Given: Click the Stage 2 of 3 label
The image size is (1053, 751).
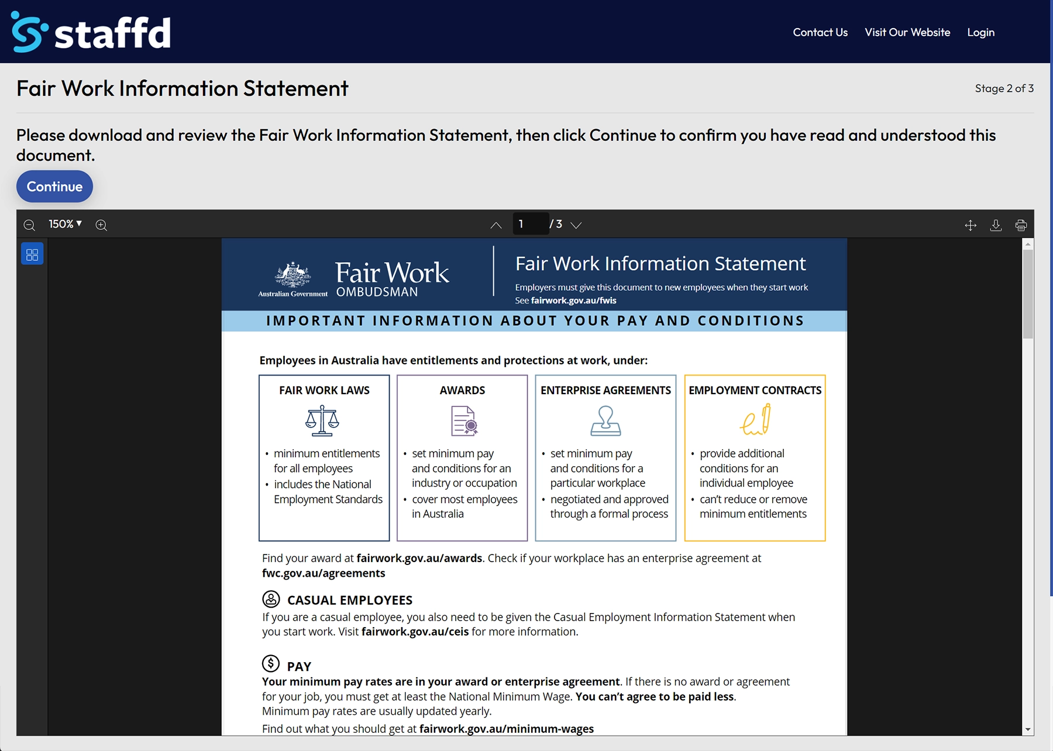Looking at the screenshot, I should (x=1004, y=88).
